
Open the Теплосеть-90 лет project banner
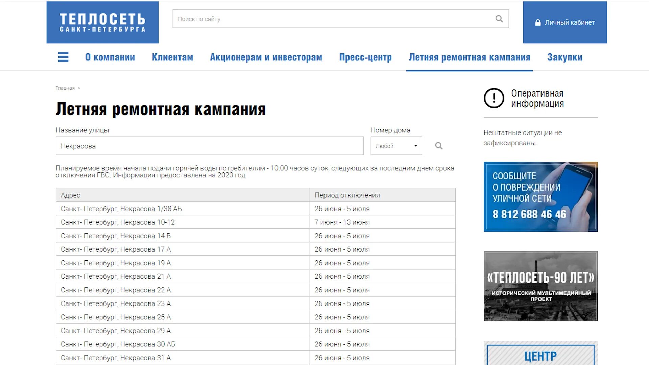(x=540, y=286)
